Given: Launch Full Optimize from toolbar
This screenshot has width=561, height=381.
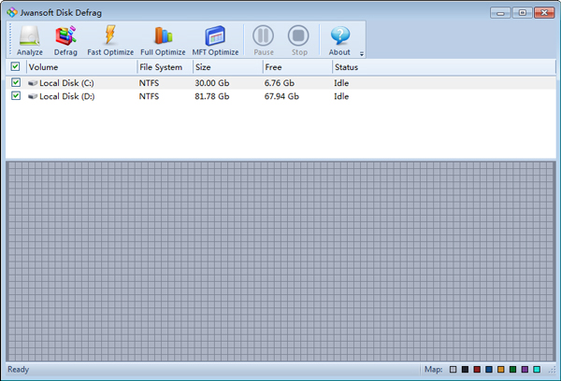Looking at the screenshot, I should click(163, 40).
